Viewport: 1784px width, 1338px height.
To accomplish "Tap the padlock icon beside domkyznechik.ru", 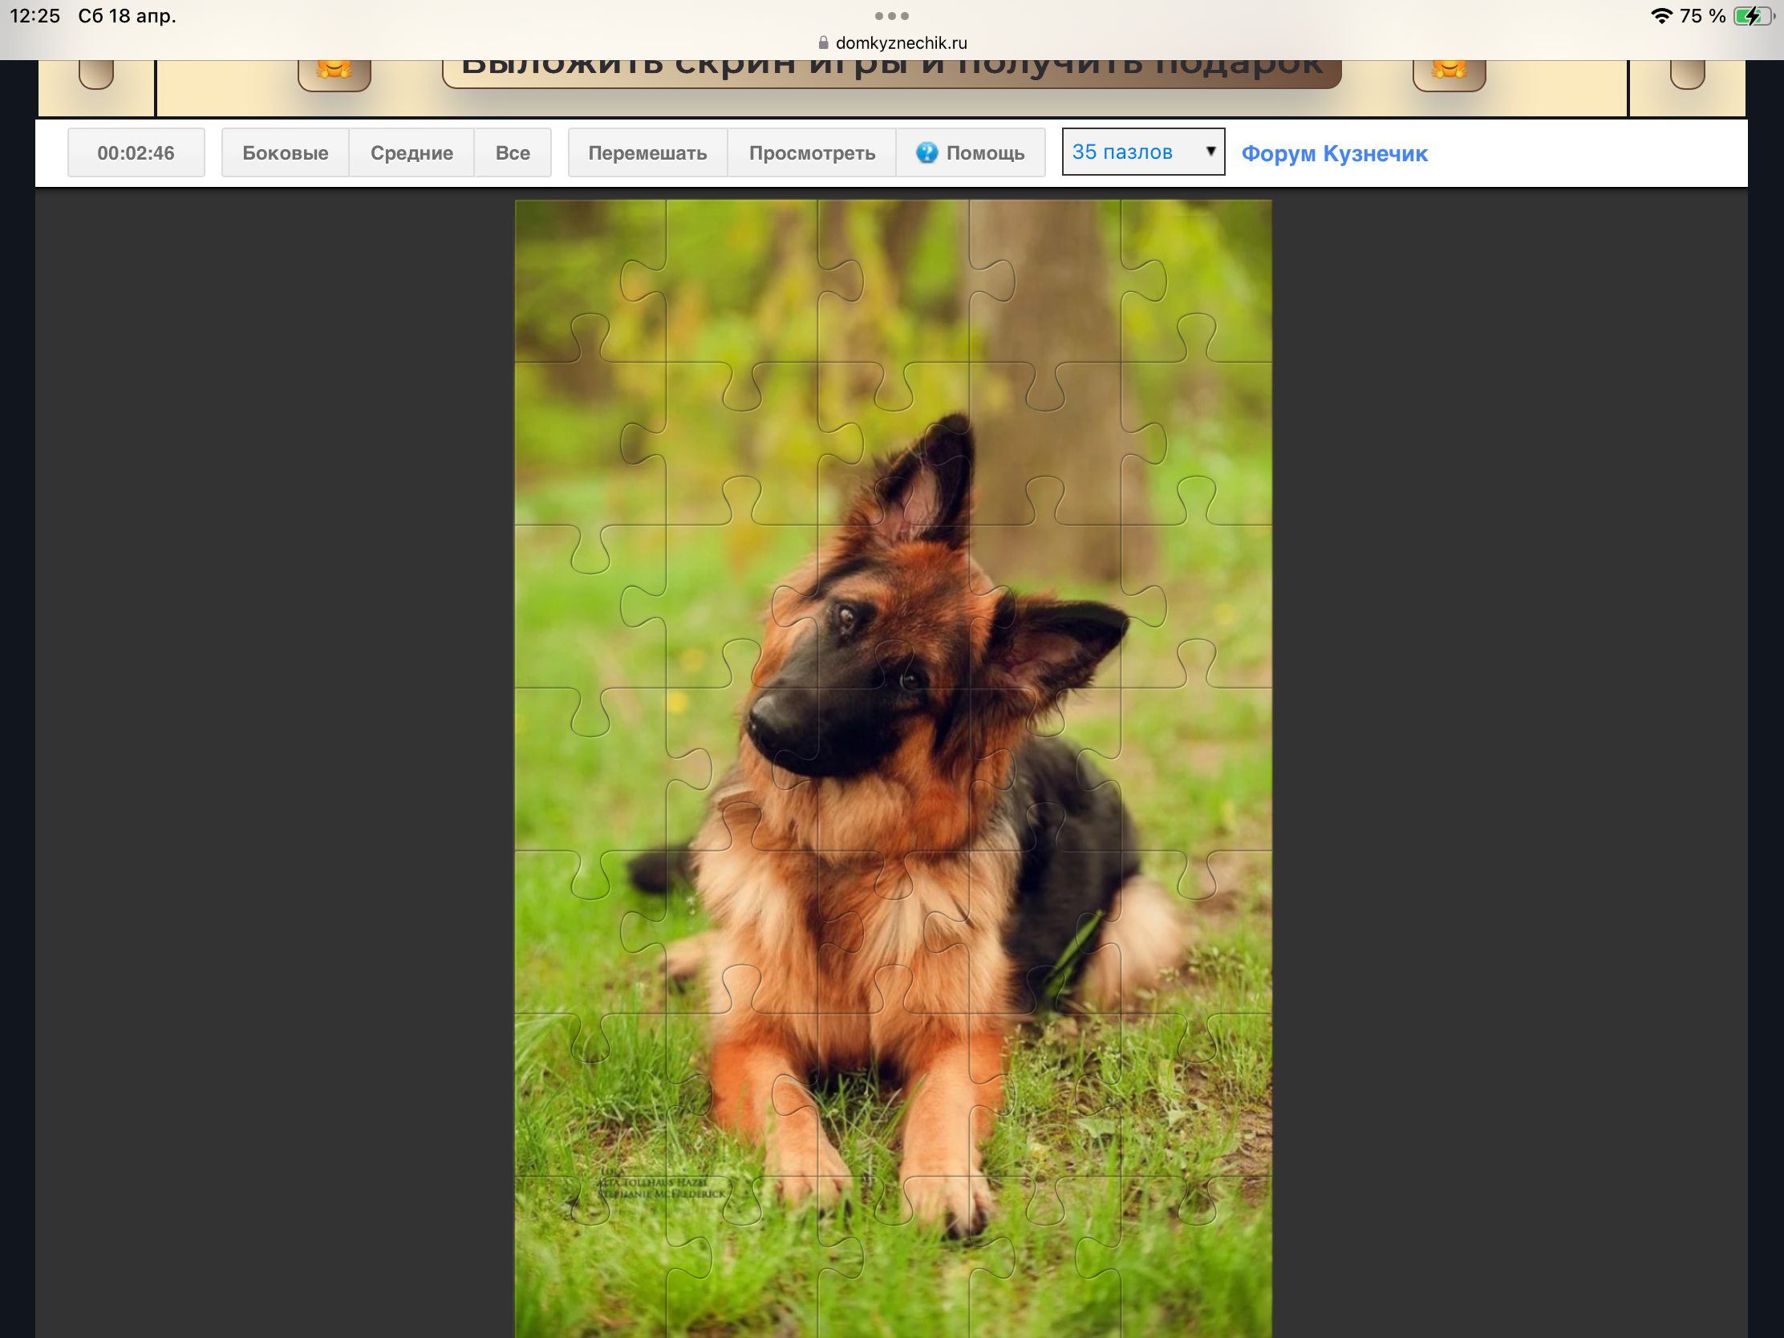I will click(x=823, y=43).
